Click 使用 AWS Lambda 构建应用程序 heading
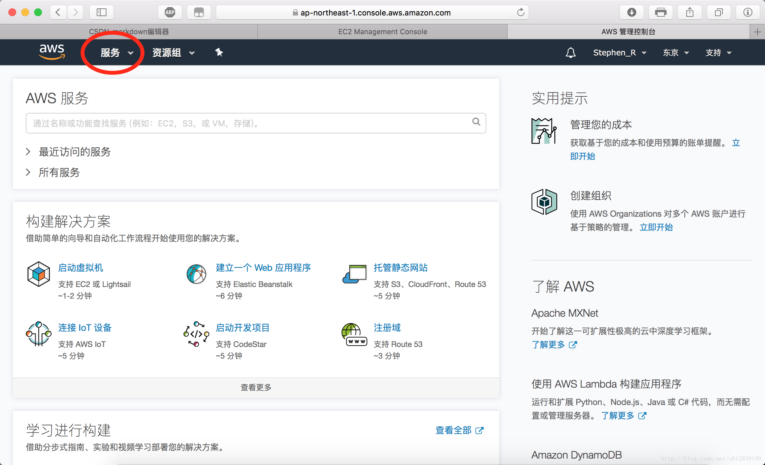The image size is (765, 465). pyautogui.click(x=606, y=384)
